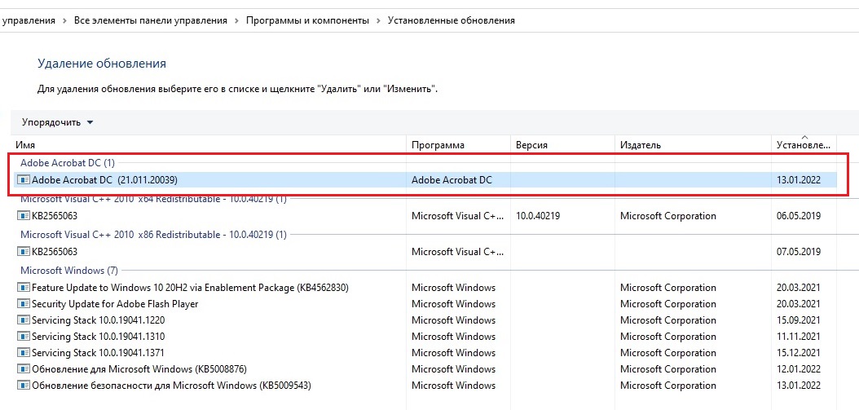Click the icon beside security update KB5009543
Screen dimensions: 859x410
point(23,386)
